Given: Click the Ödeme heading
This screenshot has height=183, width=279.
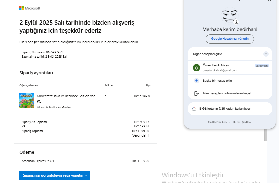Looking at the screenshot, I should (27, 152).
